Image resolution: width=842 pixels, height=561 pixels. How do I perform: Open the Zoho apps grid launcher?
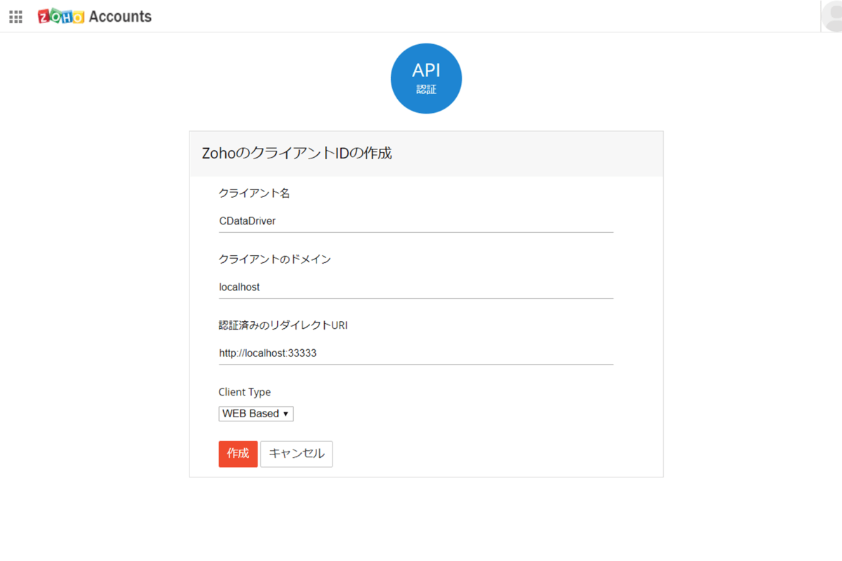pos(15,17)
